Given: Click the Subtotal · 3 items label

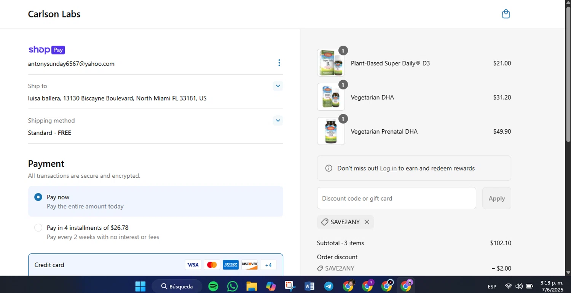Looking at the screenshot, I should 340,243.
